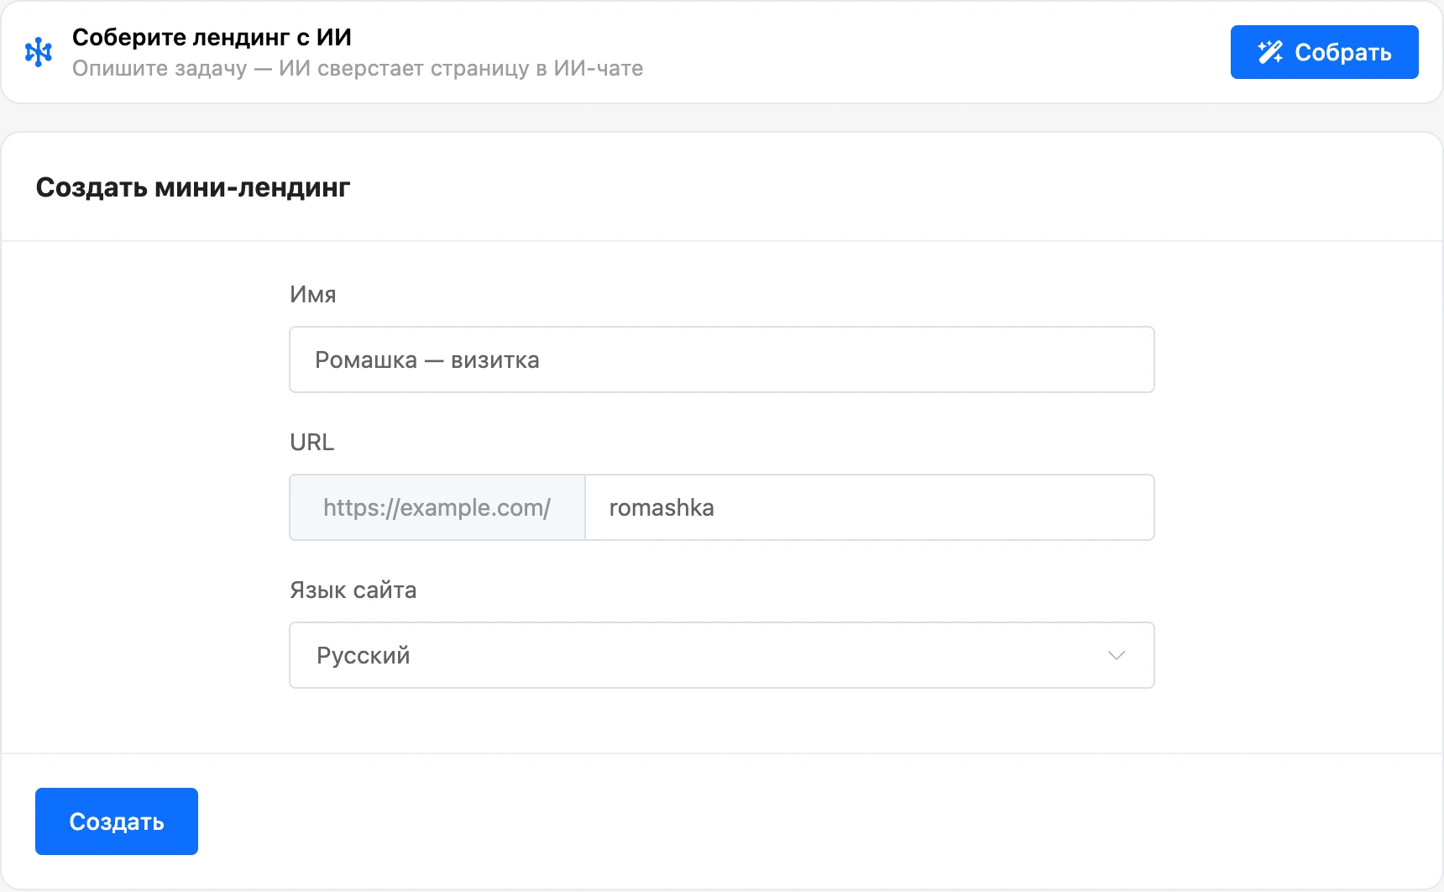
Task: Focus the URL slug field containing romashka
Action: pos(869,507)
